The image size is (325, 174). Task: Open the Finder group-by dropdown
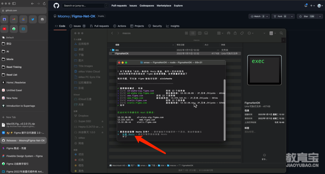220,33
